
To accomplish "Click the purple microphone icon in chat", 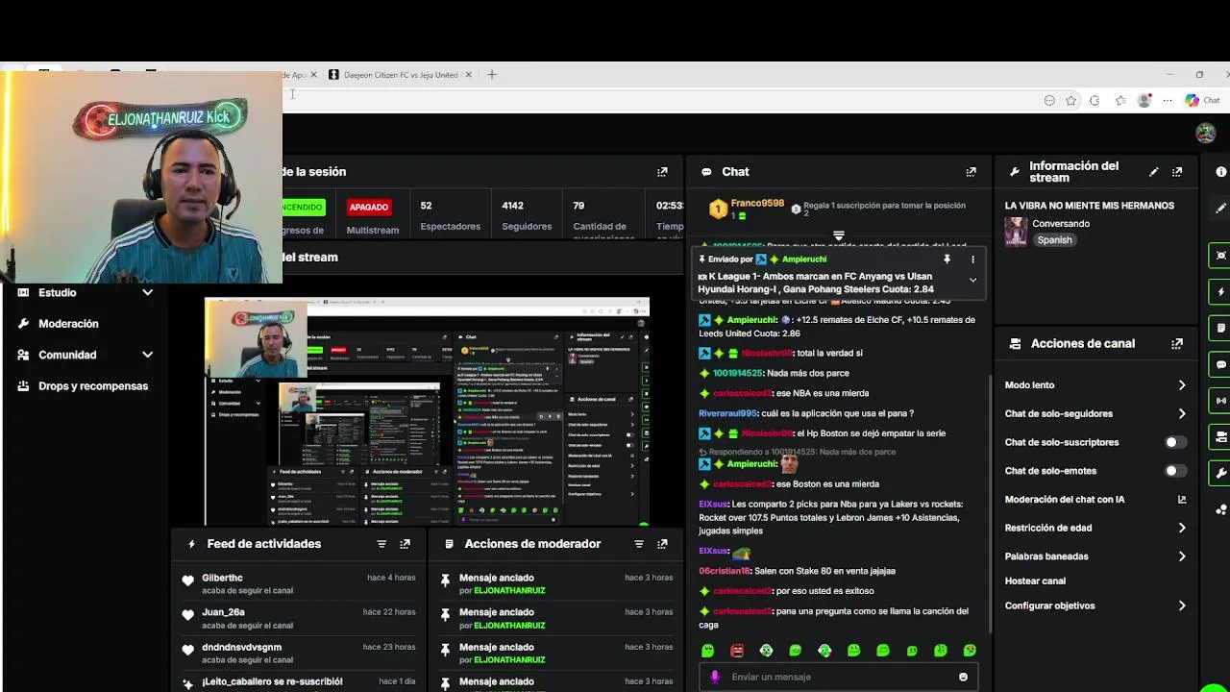I will point(715,677).
